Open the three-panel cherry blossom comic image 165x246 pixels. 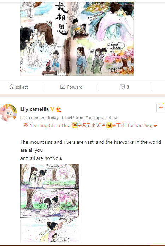coord(50,203)
